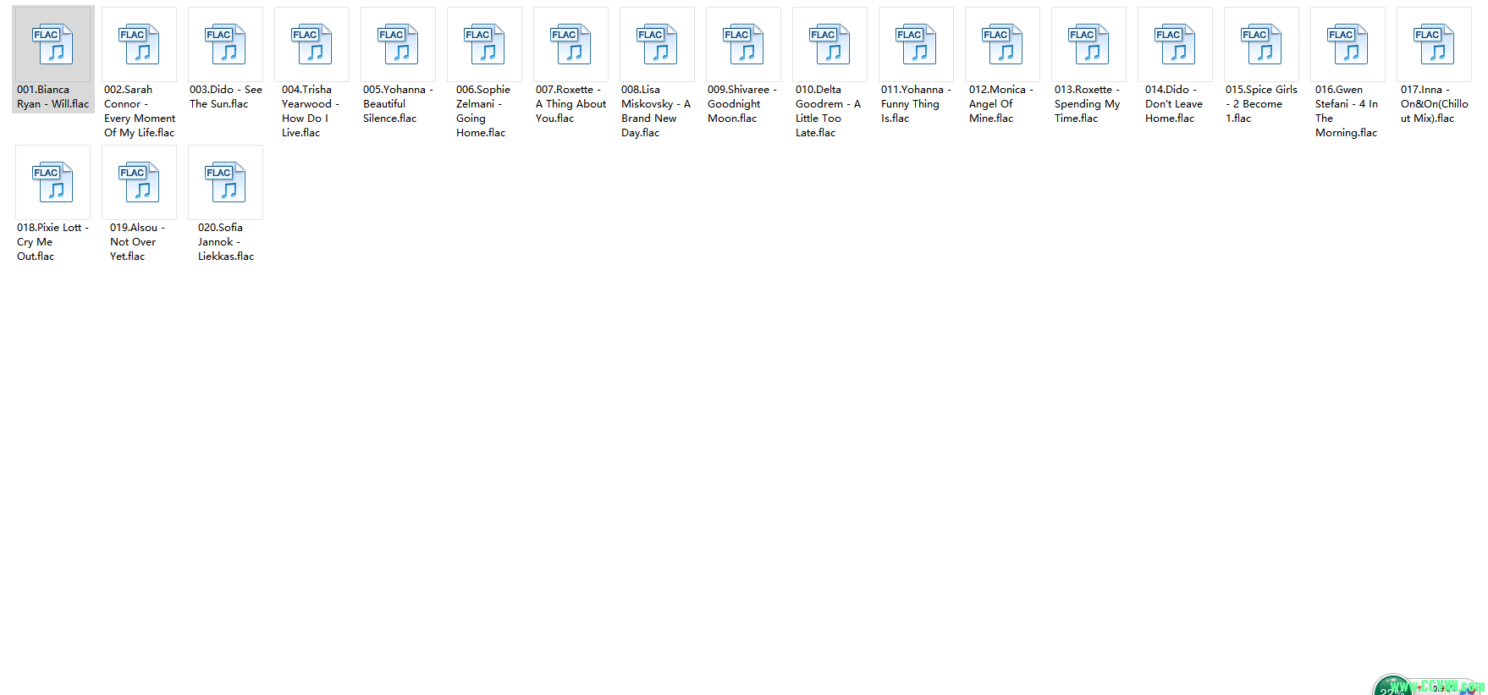Click the label 'A Little Too Late.flac'

click(828, 119)
